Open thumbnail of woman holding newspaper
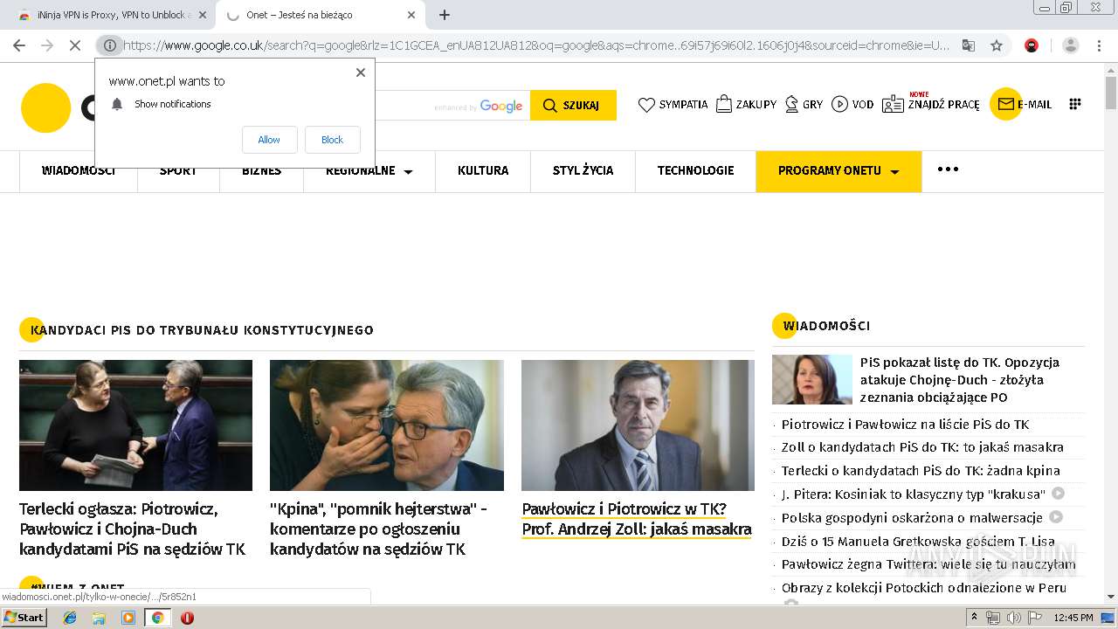The height and width of the screenshot is (629, 1118). click(135, 425)
